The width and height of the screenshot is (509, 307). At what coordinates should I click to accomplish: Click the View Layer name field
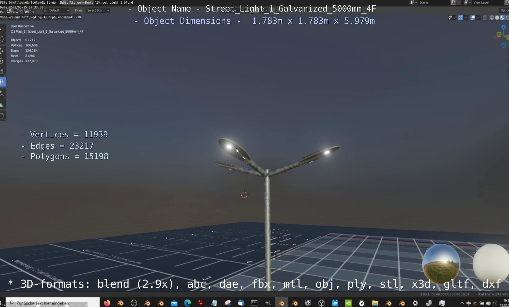click(487, 2)
